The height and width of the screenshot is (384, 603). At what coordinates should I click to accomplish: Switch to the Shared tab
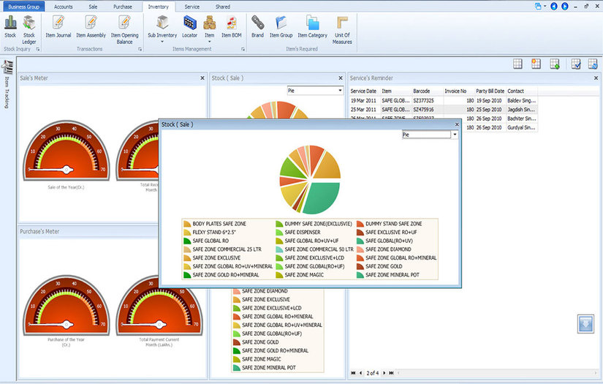(x=223, y=7)
